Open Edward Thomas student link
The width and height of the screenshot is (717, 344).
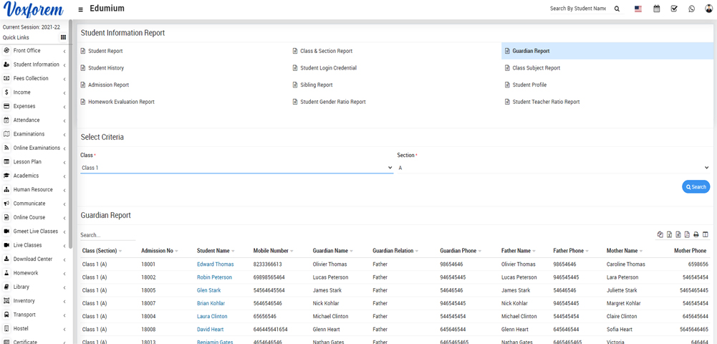pos(215,264)
